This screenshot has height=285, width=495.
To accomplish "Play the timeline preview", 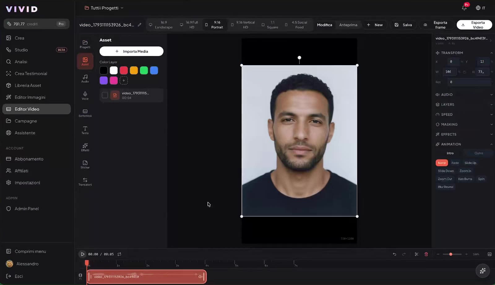I will (x=82, y=254).
